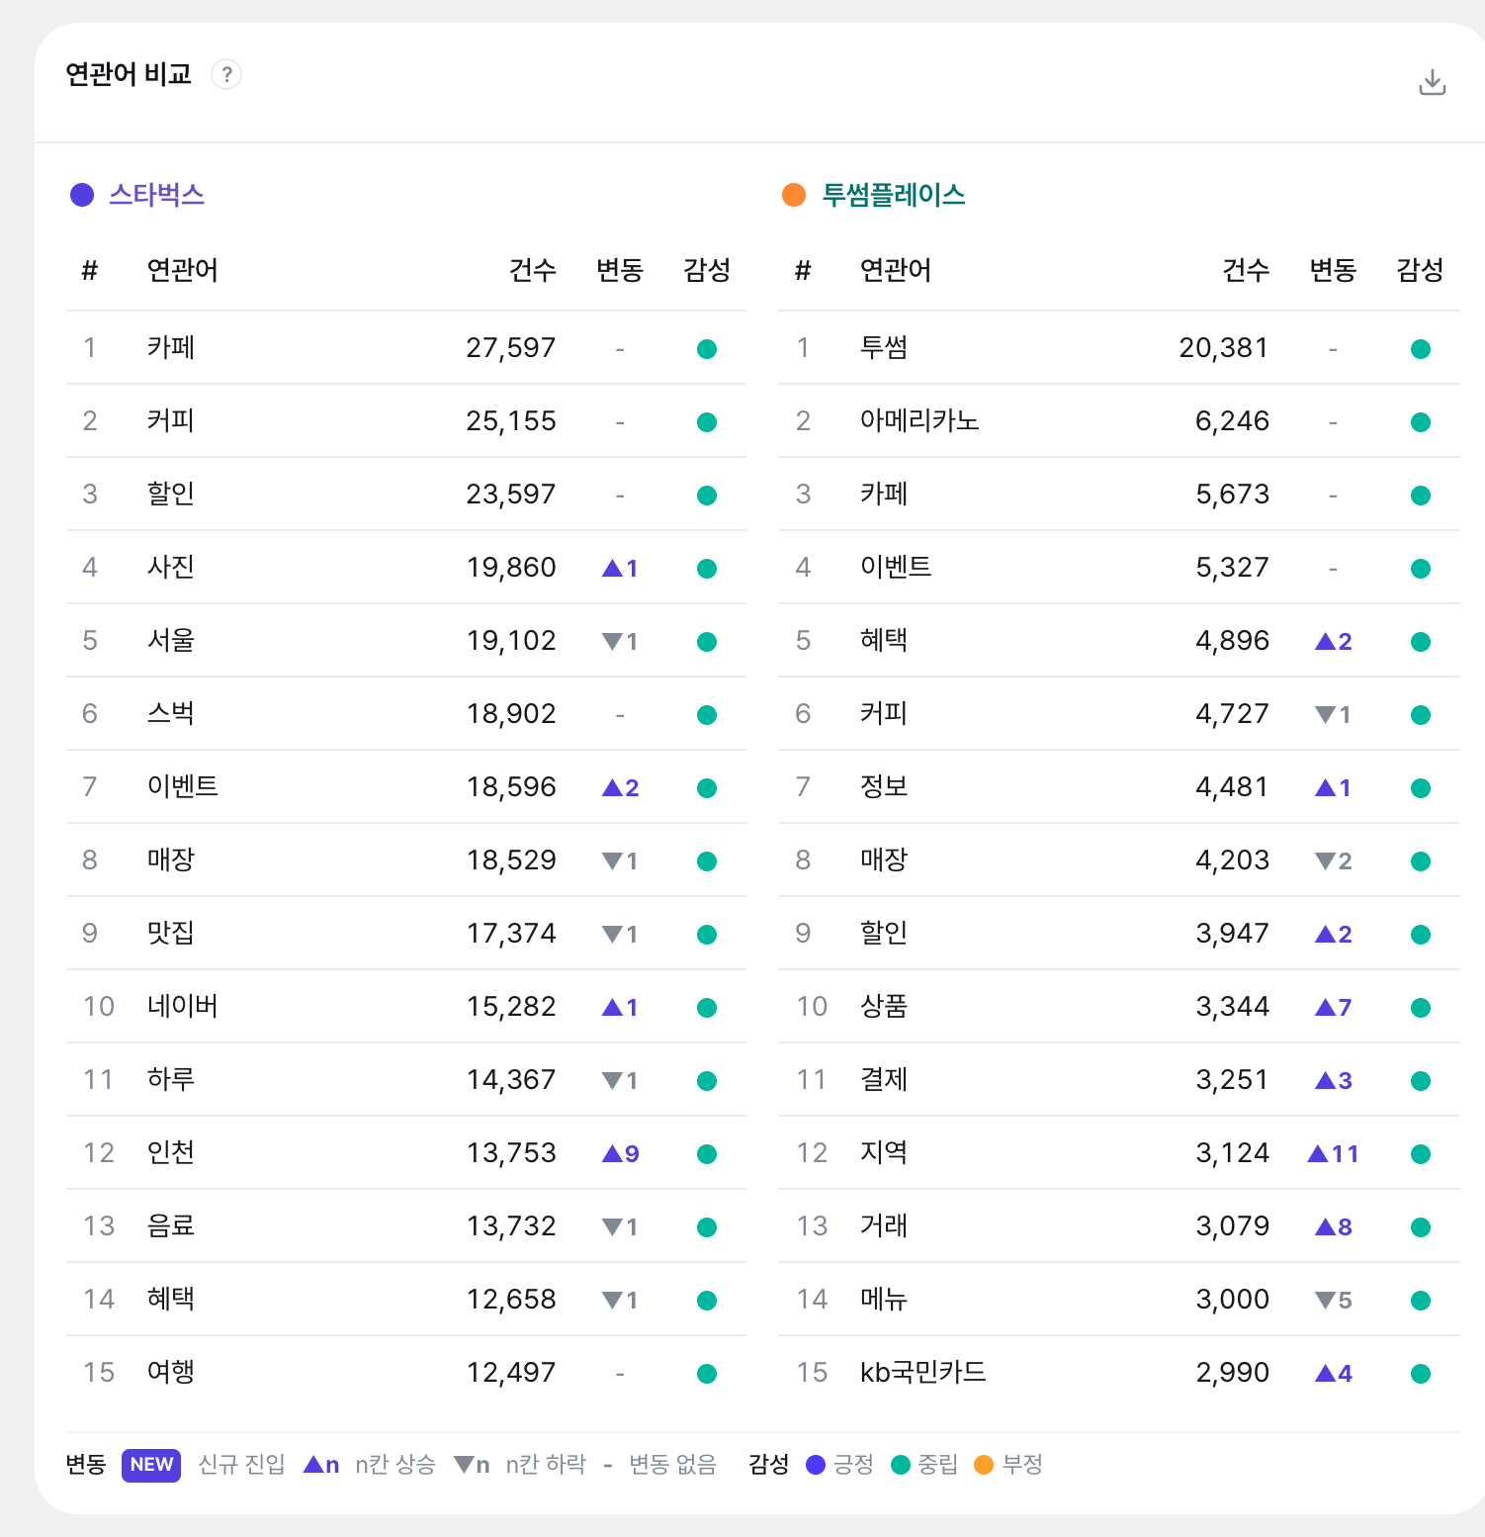Screen dimensions: 1485x1537
Task: Click the down arrow 5 in the 메뉴 row
Action: click(x=1333, y=1300)
